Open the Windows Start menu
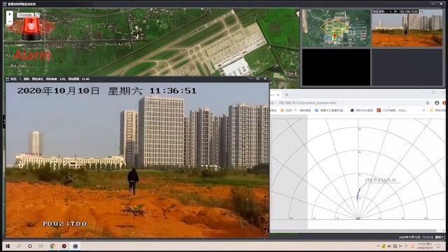This screenshot has height=252, width=448. point(8,246)
